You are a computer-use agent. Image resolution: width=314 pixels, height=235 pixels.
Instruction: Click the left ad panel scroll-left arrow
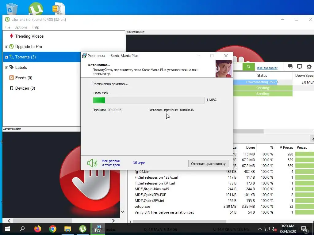[9, 221]
